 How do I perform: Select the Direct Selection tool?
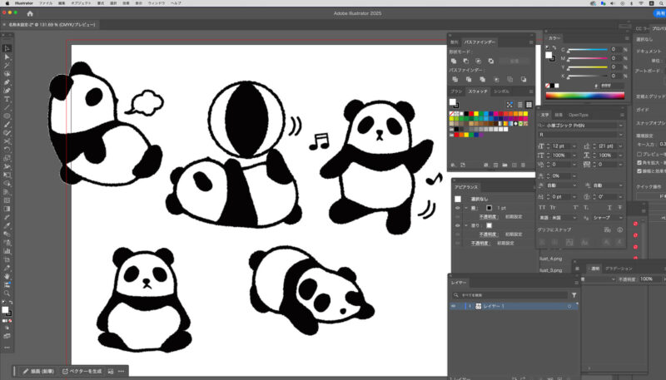tap(7, 56)
